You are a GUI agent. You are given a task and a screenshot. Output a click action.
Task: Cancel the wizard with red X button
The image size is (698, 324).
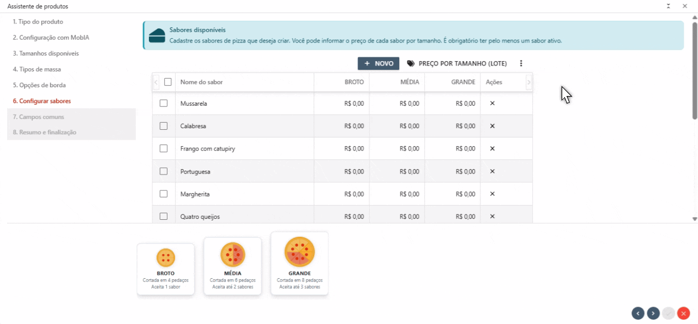(684, 313)
